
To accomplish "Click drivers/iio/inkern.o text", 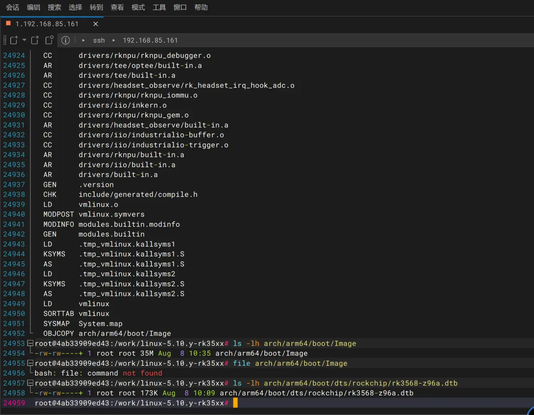I will point(123,105).
